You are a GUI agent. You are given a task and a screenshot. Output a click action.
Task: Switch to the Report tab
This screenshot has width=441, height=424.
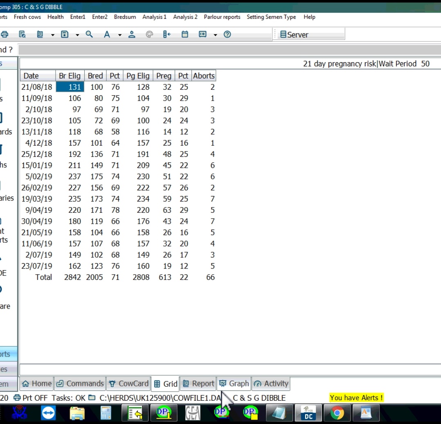(198, 383)
